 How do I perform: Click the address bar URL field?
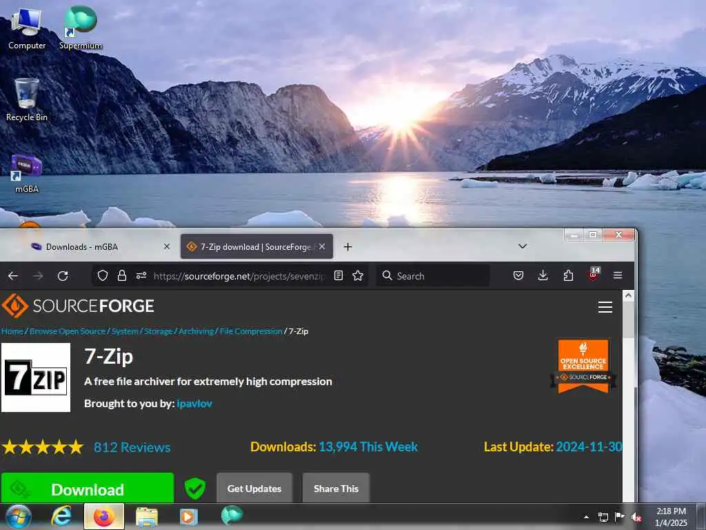pos(239,276)
